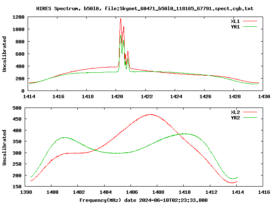Image resolution: width=272 pixels, height=204 pixels.
Task: Click the 1420 x-axis tick label
Action: tap(117, 96)
